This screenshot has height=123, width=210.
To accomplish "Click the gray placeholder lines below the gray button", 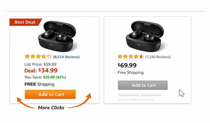I will click(x=139, y=97).
